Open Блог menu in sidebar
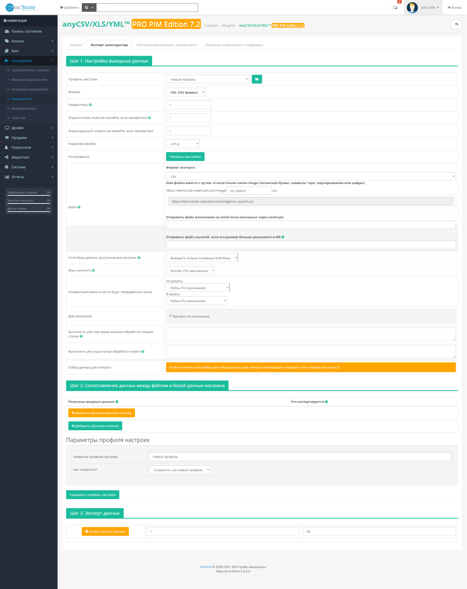Image resolution: width=467 pixels, height=589 pixels. 29,51
